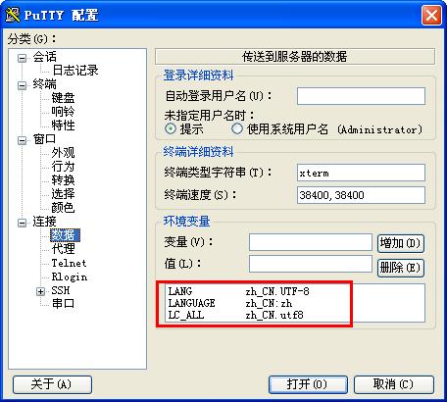This screenshot has height=402, width=447.
Task: Open Rlogin settings
Action: 70,276
